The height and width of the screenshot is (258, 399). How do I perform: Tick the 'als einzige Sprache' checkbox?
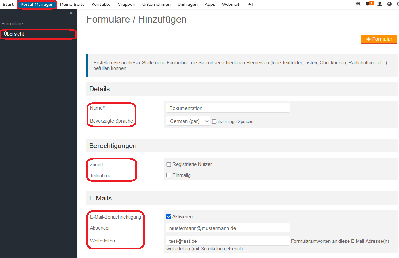click(214, 121)
